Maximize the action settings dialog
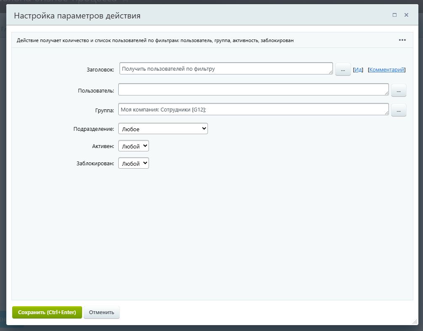This screenshot has width=423, height=331. (394, 15)
